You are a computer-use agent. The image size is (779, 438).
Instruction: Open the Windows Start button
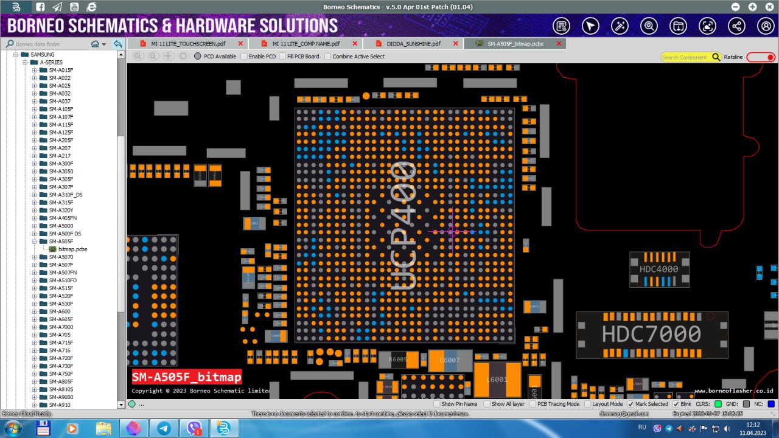point(12,428)
